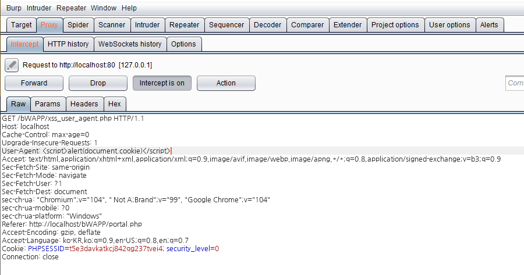Click the security_level=0 cookie parameter
This screenshot has width=524, height=275.
[193, 249]
